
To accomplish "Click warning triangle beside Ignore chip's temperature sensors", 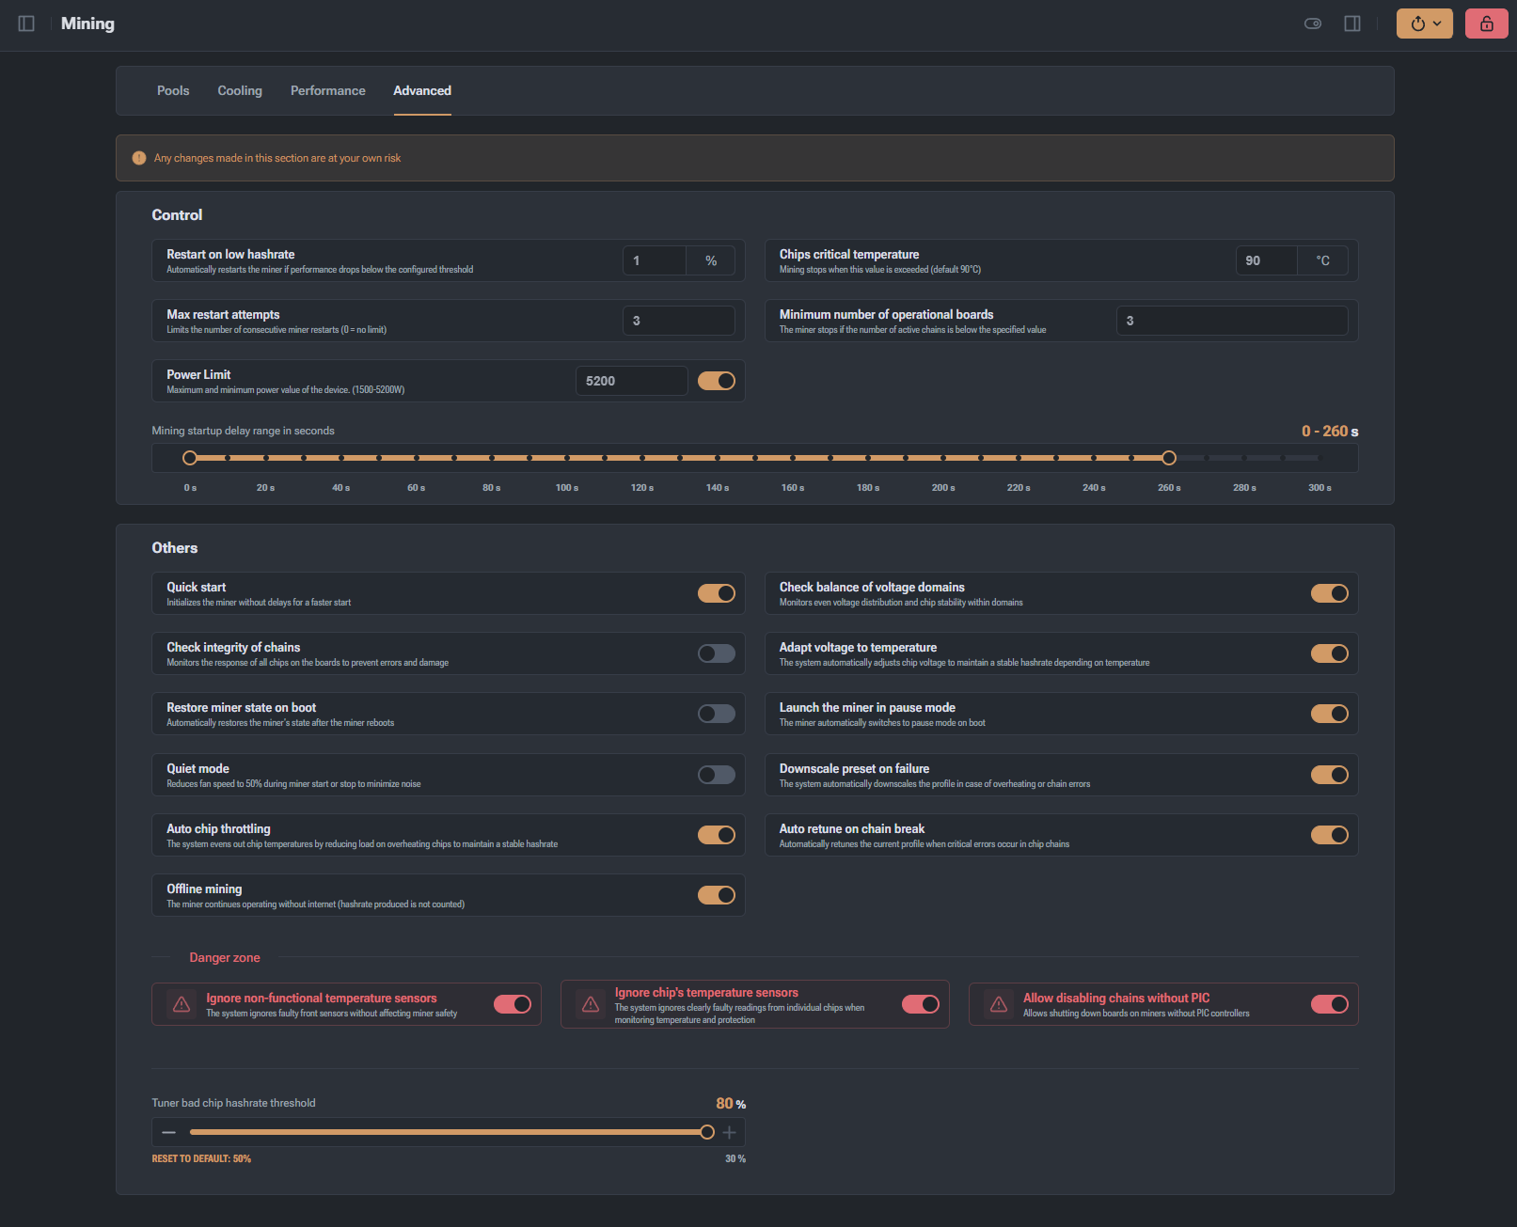I will 591,1005.
